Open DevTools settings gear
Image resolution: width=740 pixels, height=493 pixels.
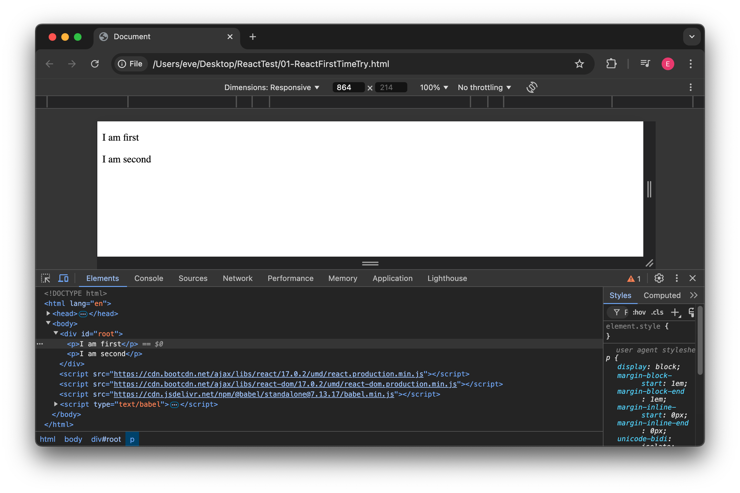tap(659, 278)
